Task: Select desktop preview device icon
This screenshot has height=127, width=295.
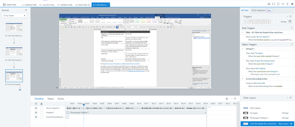Action: tap(269, 4)
